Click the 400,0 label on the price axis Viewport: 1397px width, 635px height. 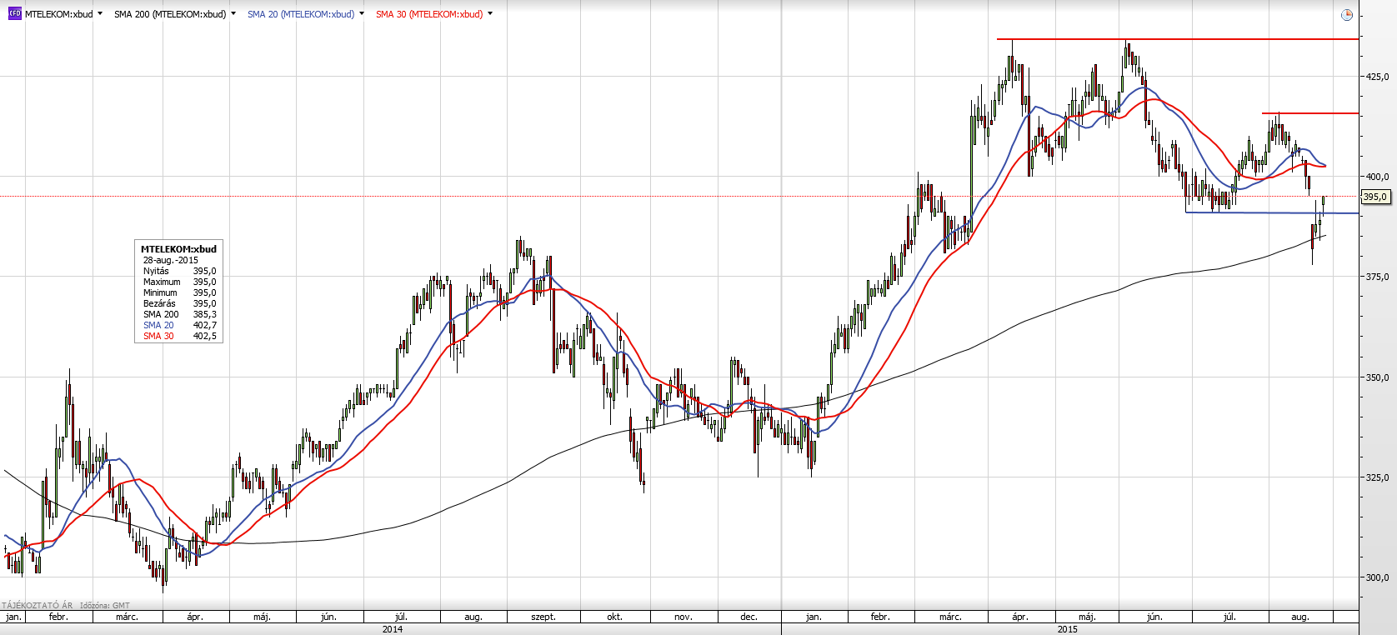(x=1377, y=177)
